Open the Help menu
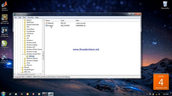Screen dimensions: 172x96 click(x=37, y=17)
